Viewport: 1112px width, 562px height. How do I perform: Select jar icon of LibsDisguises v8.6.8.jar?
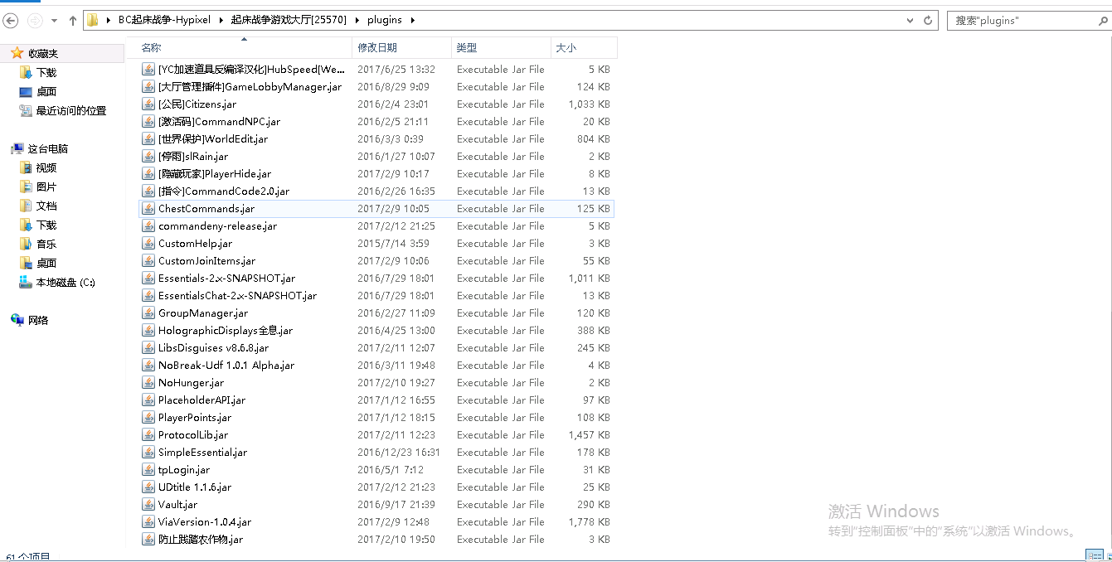tap(148, 348)
